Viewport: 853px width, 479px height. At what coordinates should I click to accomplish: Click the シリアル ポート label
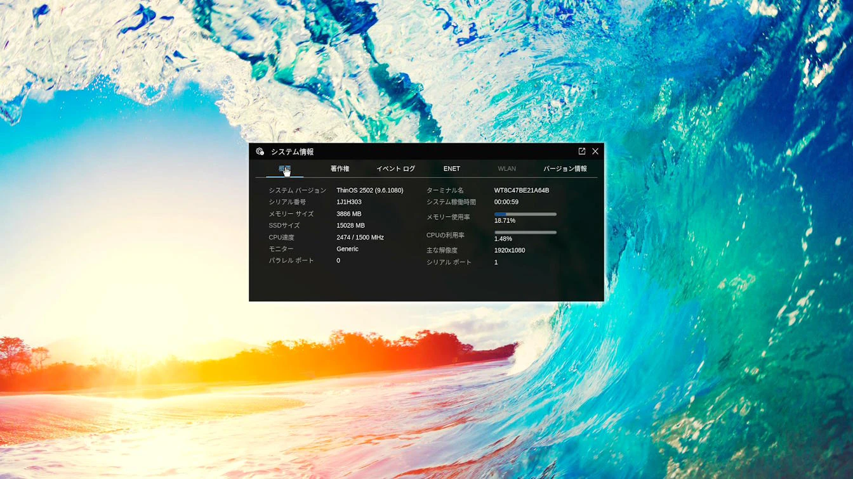[x=449, y=262]
